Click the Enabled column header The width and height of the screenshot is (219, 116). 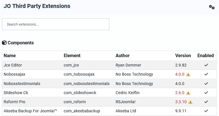tap(205, 56)
